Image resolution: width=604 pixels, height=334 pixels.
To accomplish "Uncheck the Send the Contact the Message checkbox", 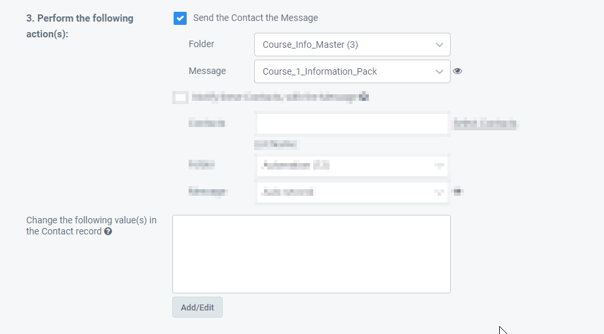I will pyautogui.click(x=180, y=18).
